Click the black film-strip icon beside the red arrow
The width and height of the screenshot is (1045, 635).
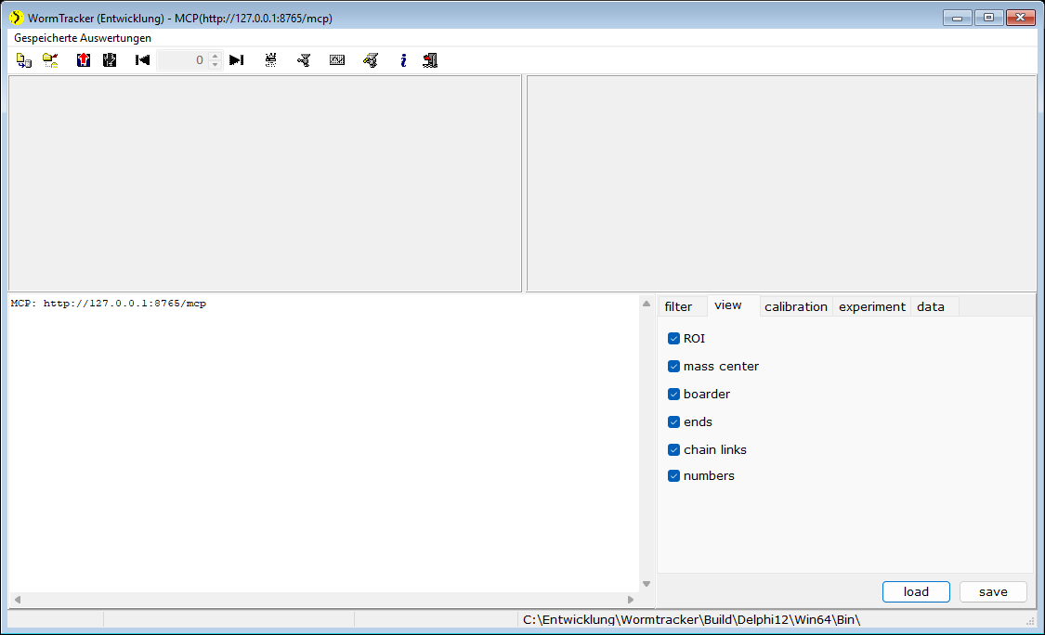click(110, 60)
